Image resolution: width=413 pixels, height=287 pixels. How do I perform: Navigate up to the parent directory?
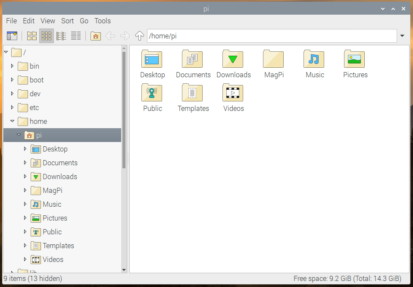139,35
